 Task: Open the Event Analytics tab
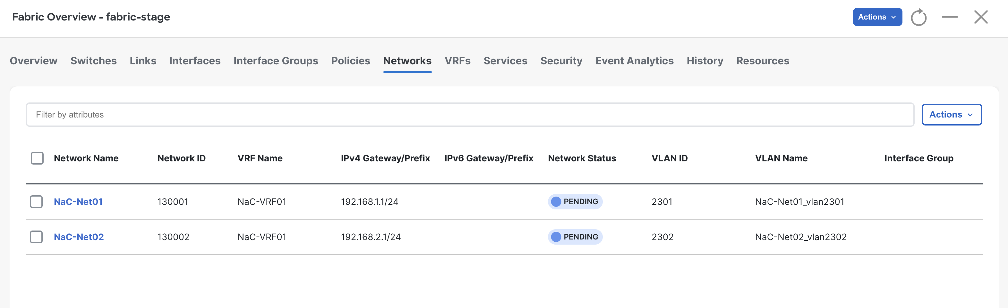634,61
